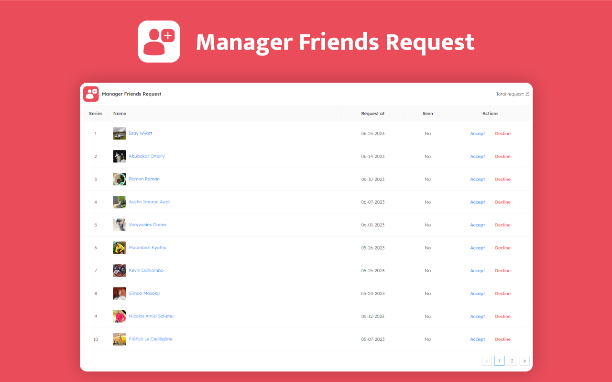Advance to the next page with the right chevron
612x382 pixels.
[524, 361]
